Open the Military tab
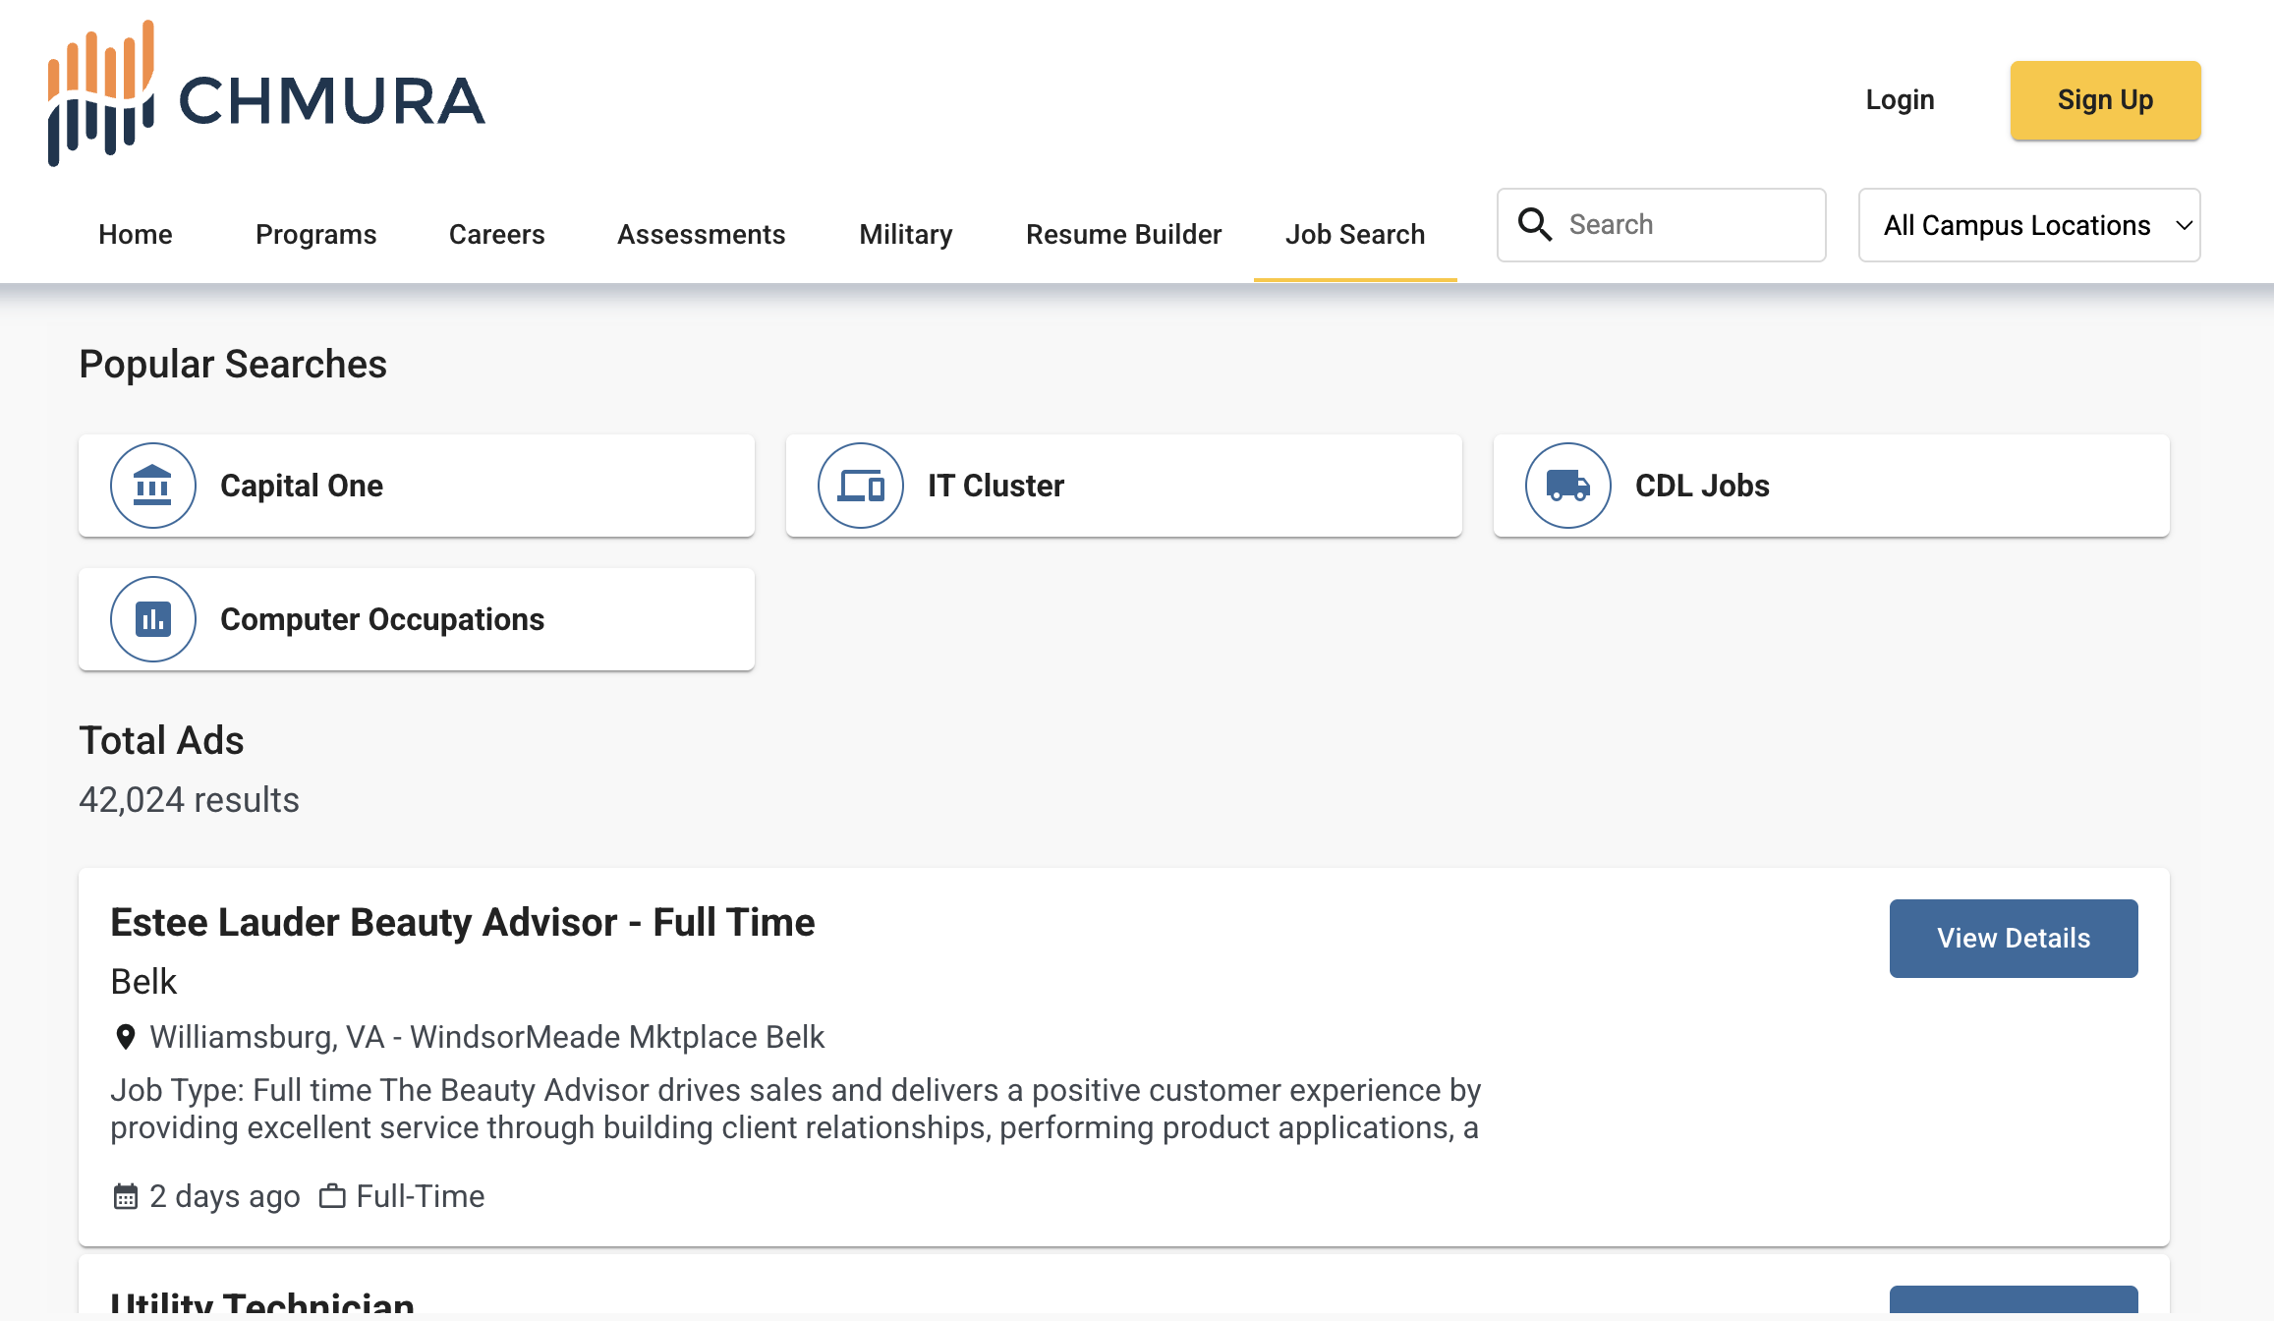Image resolution: width=2274 pixels, height=1321 pixels. click(905, 234)
